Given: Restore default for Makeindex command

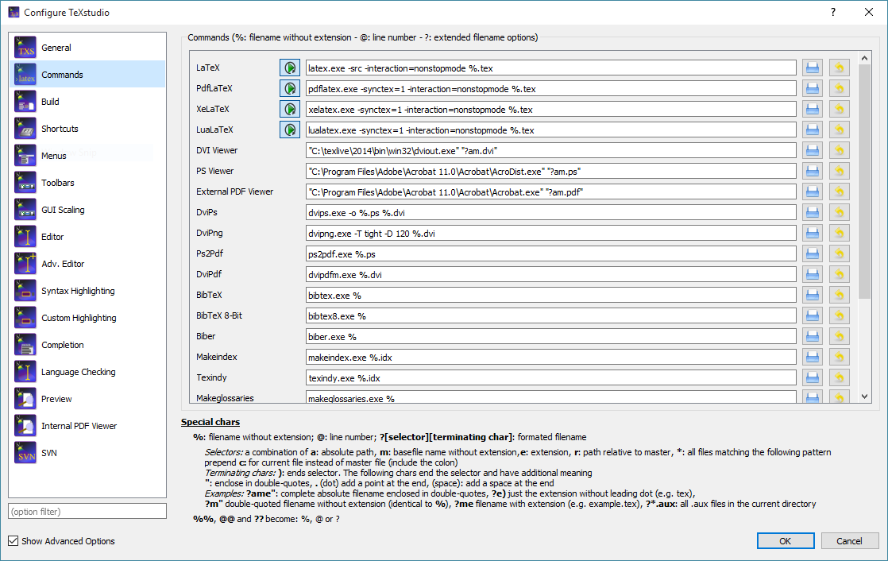Looking at the screenshot, I should tap(839, 358).
